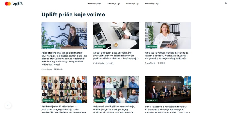The width and height of the screenshot is (232, 113).
Task: Click the Mastercard Uplift logo
Action: pyautogui.click(x=14, y=4)
